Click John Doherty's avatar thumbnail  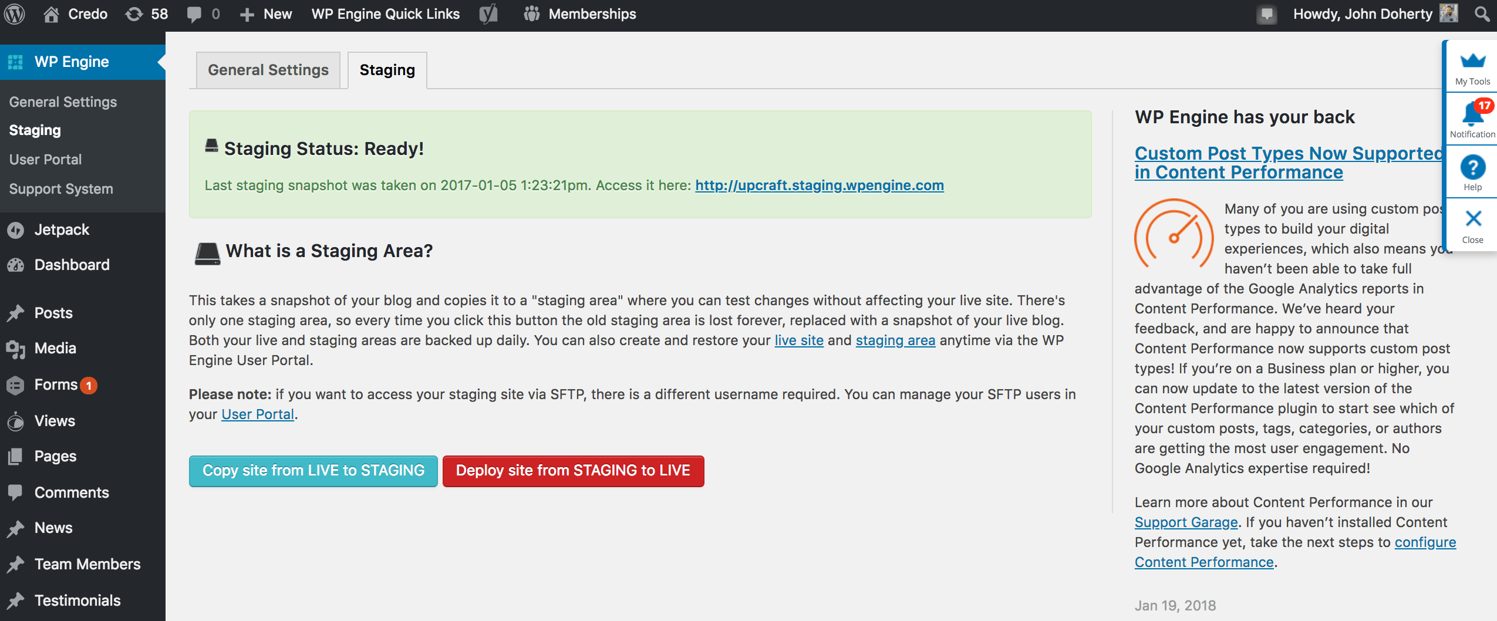coord(1449,13)
